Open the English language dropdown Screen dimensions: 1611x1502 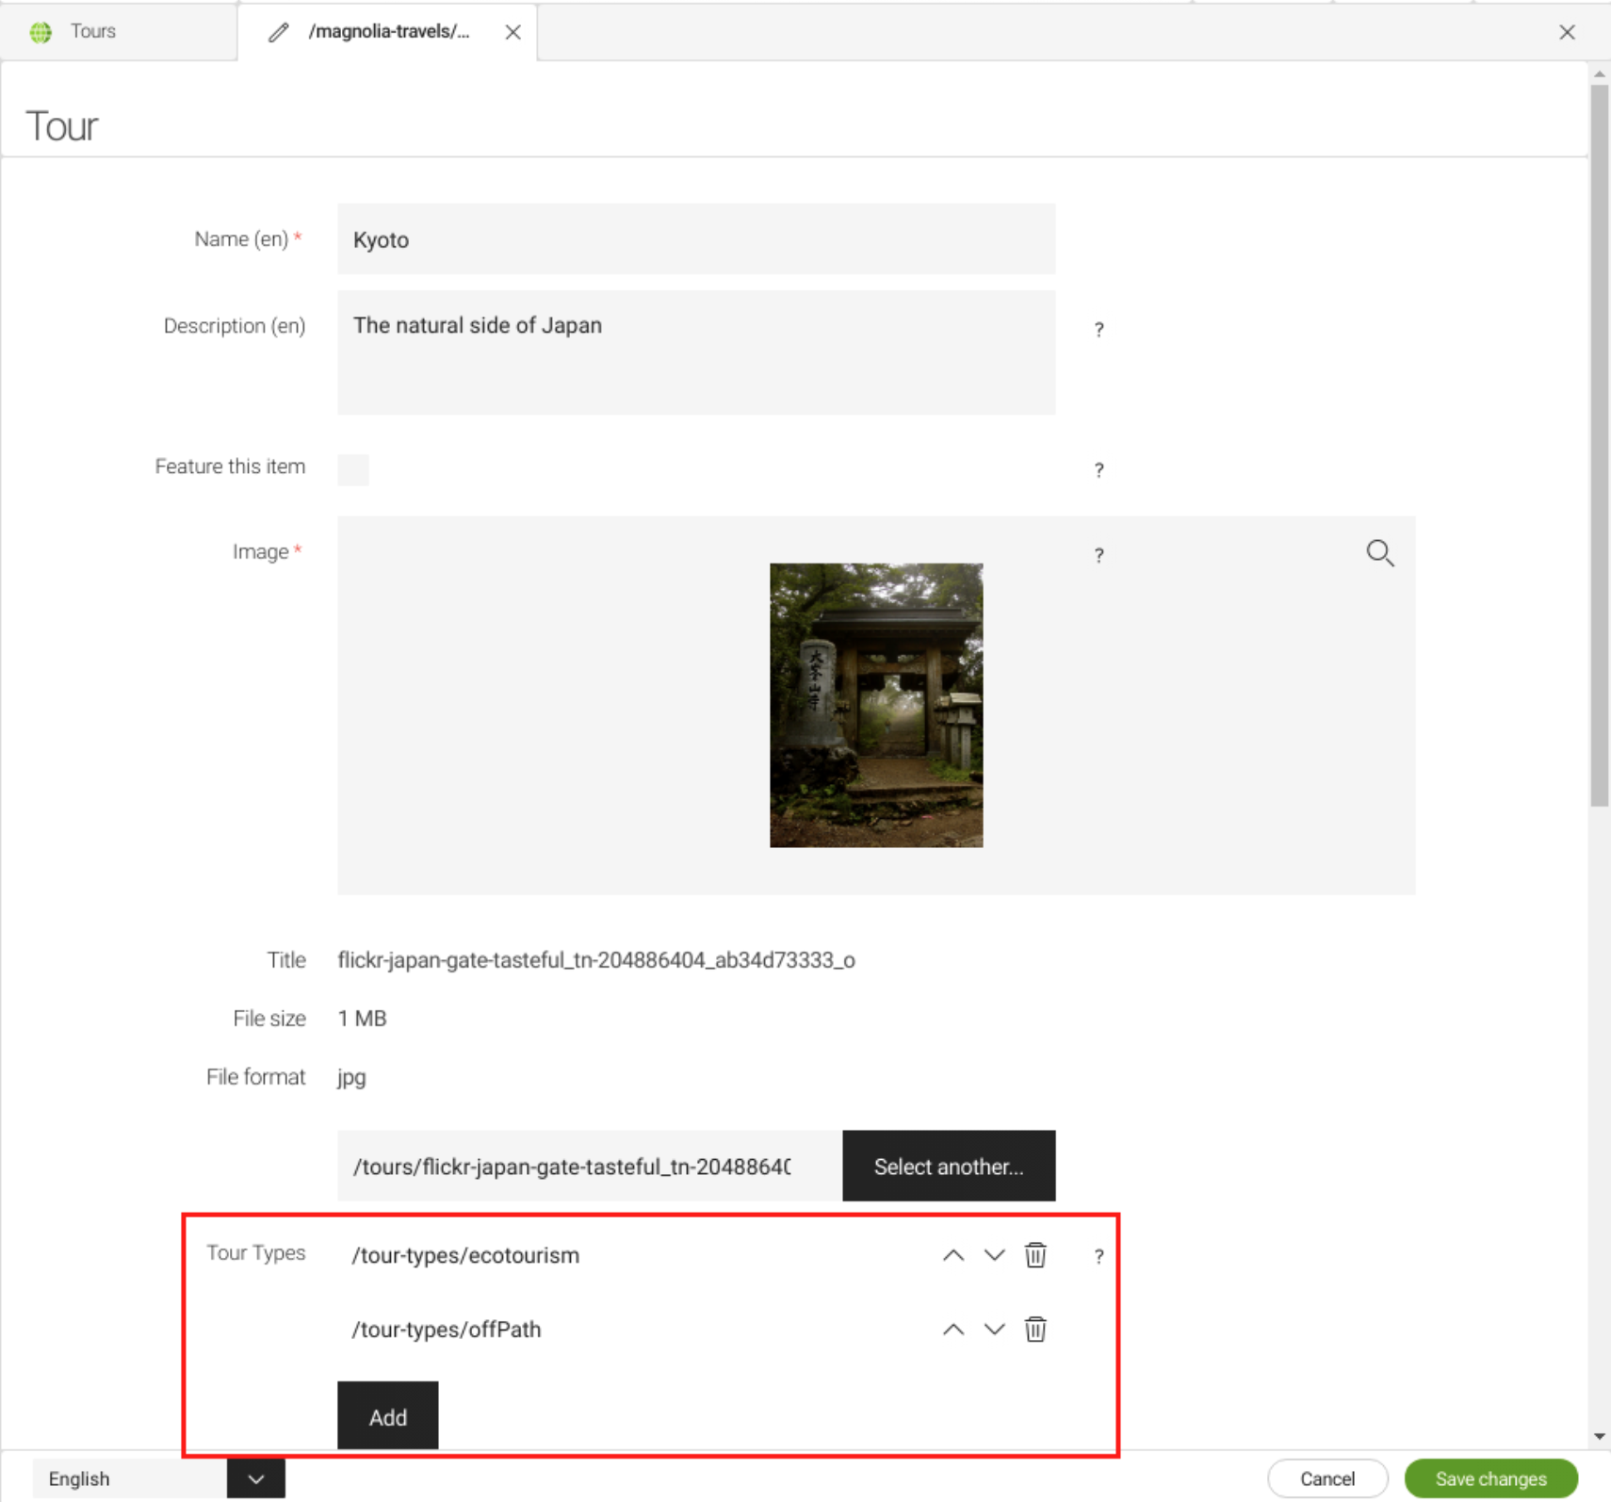255,1478
